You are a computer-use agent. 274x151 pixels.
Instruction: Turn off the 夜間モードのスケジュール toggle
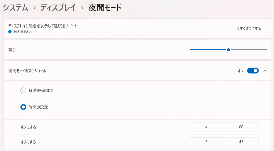253,71
